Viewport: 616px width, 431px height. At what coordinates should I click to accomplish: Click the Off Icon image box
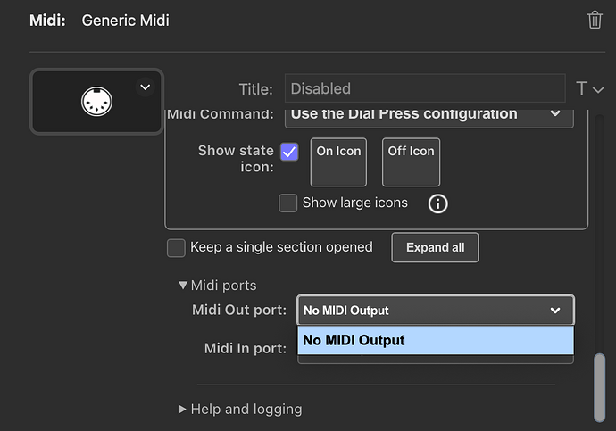coord(411,162)
